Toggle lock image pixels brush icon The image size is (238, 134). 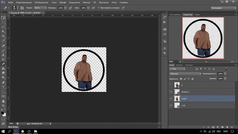click(x=185, y=79)
